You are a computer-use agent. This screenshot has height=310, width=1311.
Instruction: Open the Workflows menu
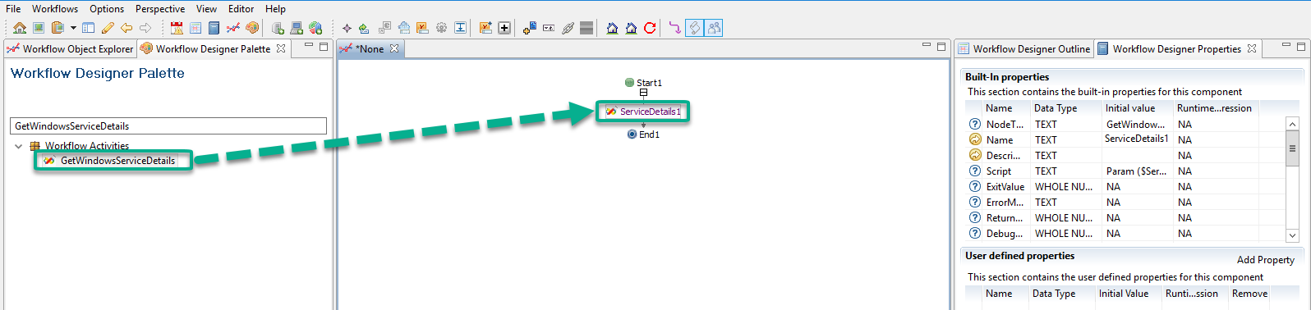(55, 8)
